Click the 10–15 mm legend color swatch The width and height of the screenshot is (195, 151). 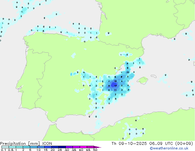coord(41,147)
